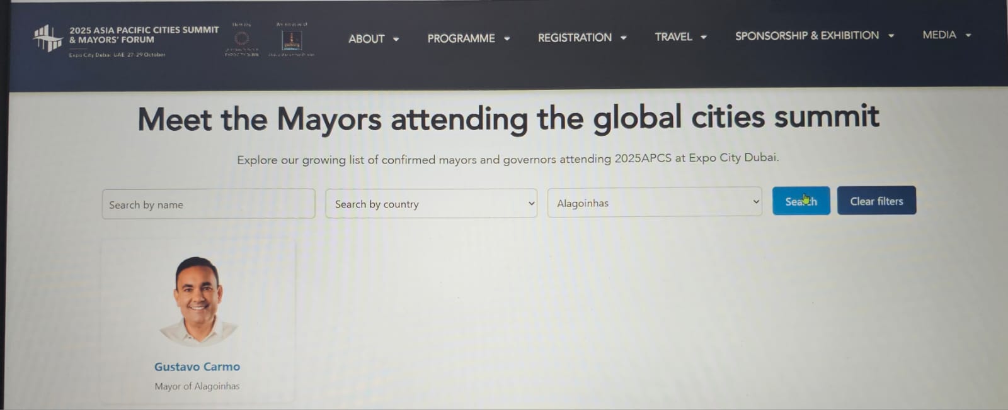Click the Clear filters button

876,201
